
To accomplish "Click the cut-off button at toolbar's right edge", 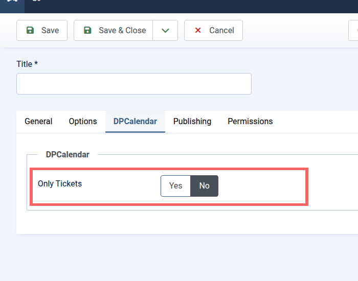I will [x=353, y=31].
